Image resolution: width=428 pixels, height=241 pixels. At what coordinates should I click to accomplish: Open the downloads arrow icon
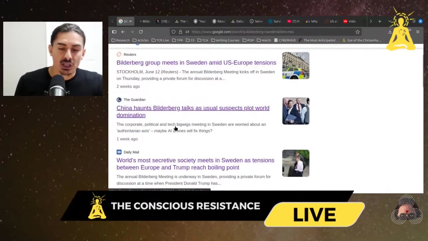point(390,32)
